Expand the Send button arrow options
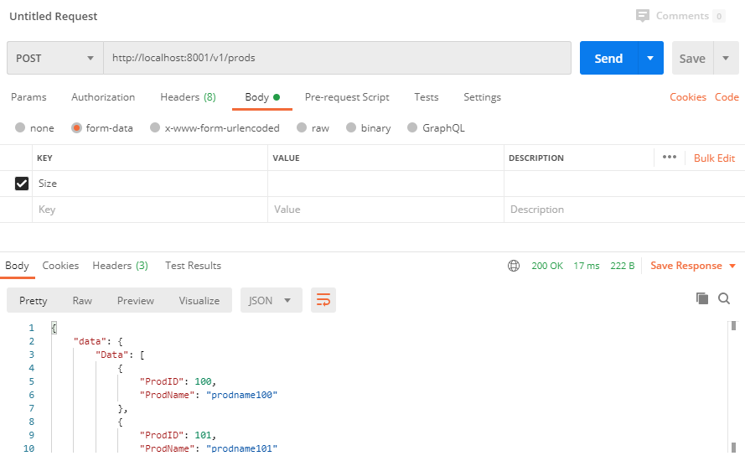Viewport: 745px width, 461px height. click(x=650, y=58)
